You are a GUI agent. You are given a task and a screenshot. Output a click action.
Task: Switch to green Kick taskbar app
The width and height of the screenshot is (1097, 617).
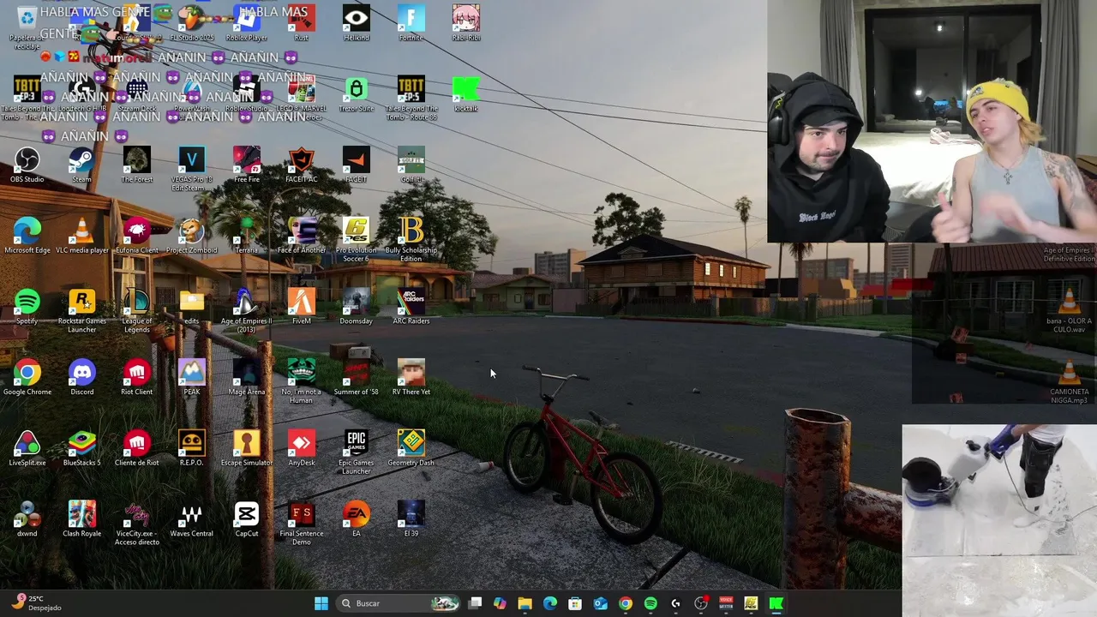tap(776, 603)
